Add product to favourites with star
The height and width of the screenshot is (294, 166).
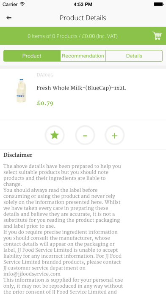(55, 135)
